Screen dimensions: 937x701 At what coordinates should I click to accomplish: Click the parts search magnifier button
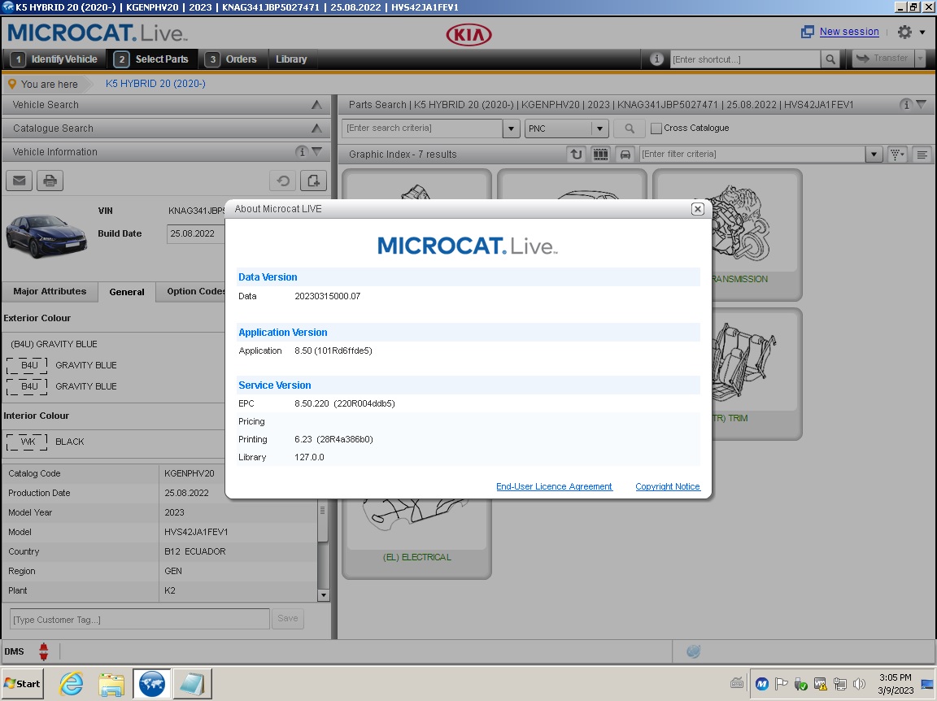click(630, 128)
